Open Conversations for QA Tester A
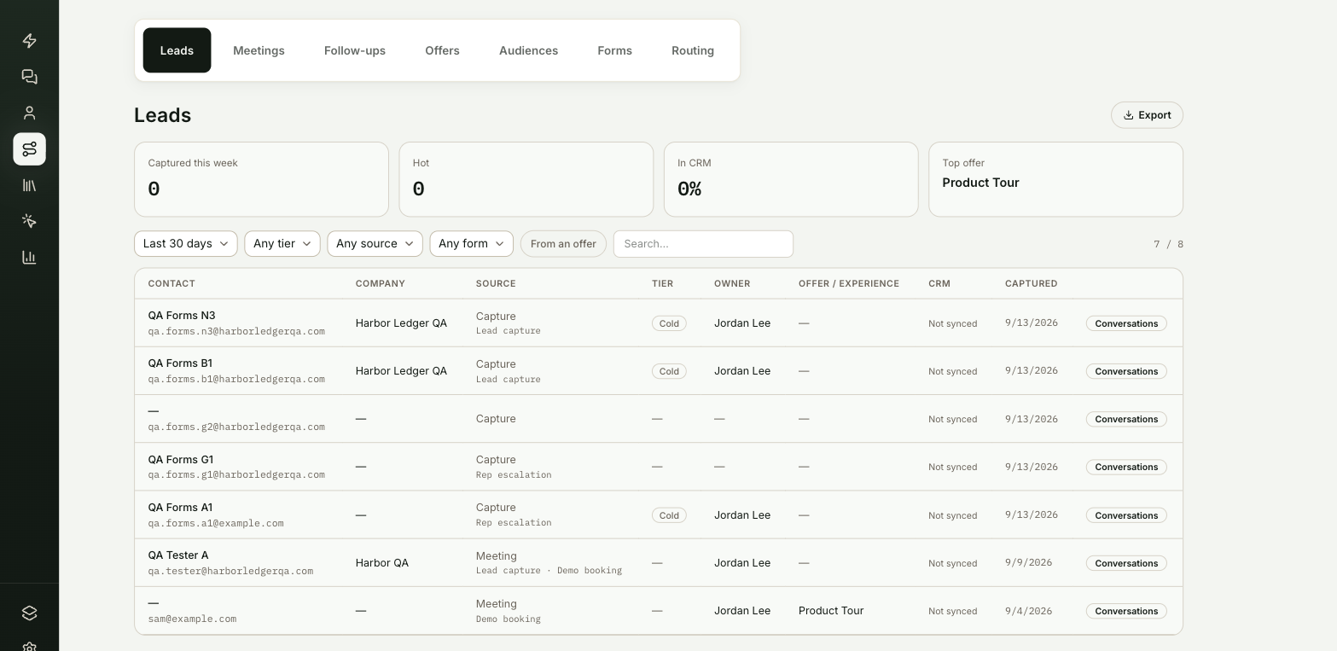 (x=1126, y=563)
